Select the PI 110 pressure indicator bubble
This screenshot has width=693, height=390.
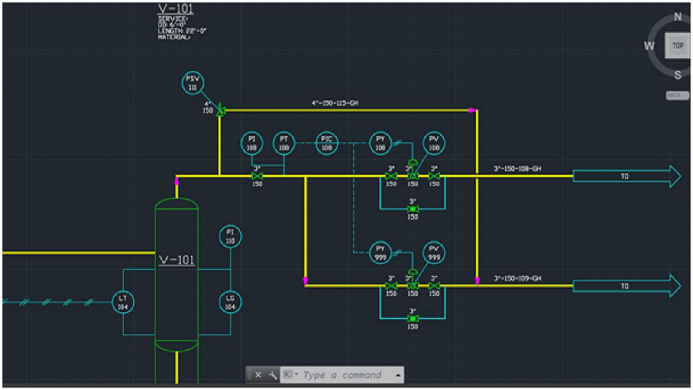230,236
